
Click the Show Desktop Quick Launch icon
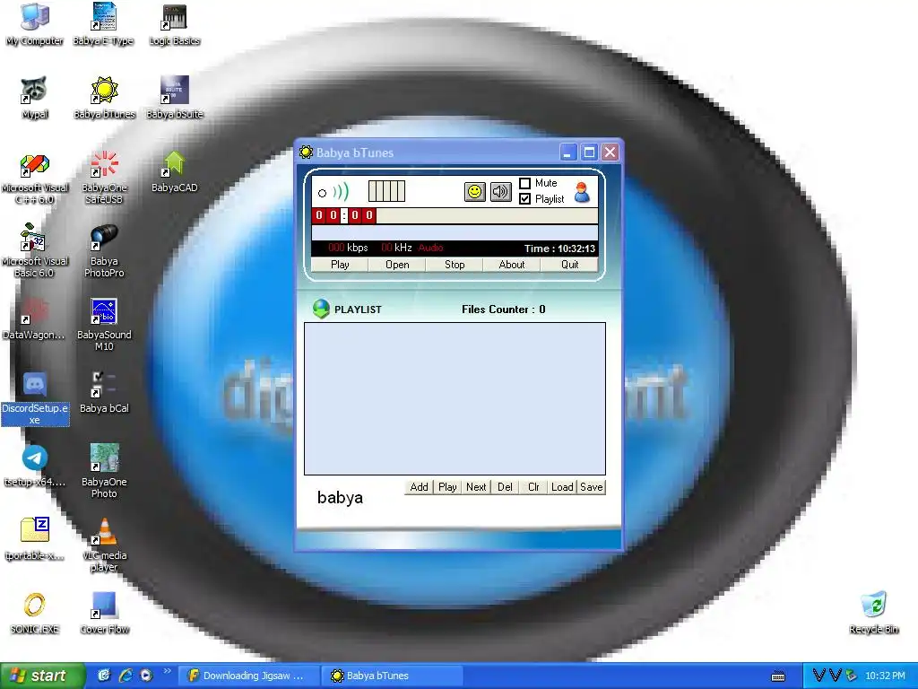click(x=104, y=676)
